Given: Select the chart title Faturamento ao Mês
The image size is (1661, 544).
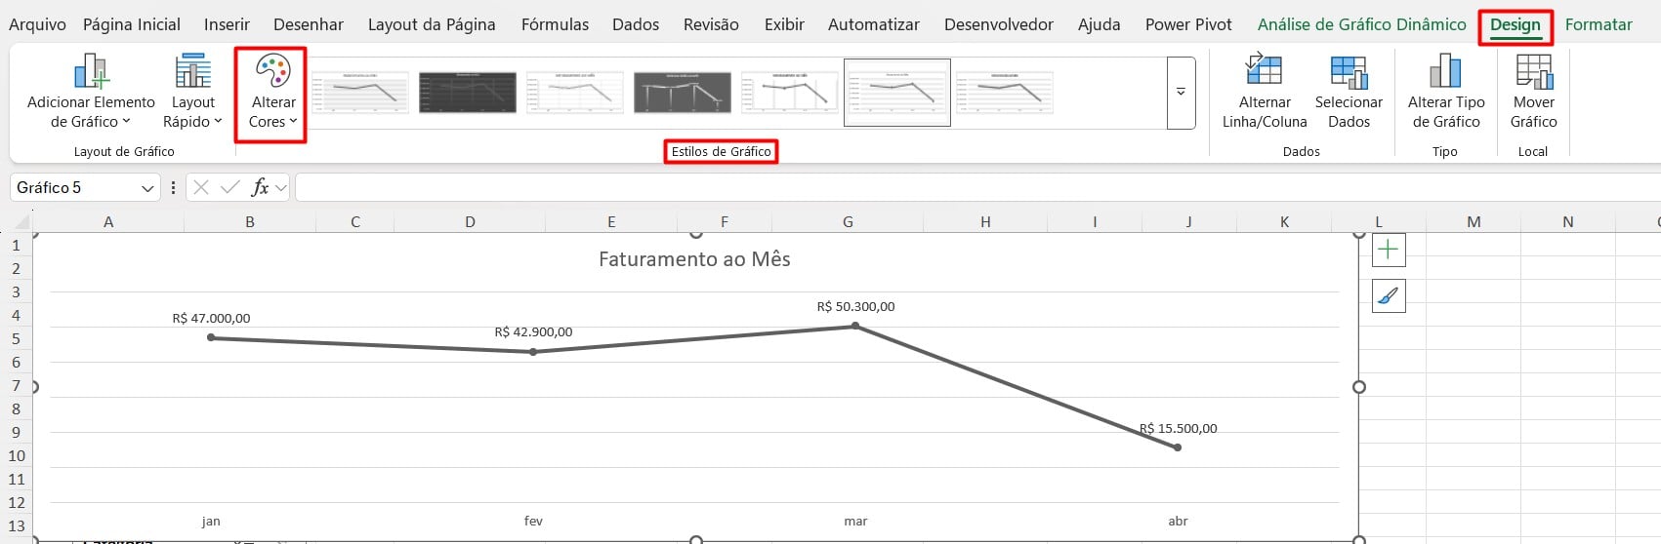Looking at the screenshot, I should click(x=694, y=259).
